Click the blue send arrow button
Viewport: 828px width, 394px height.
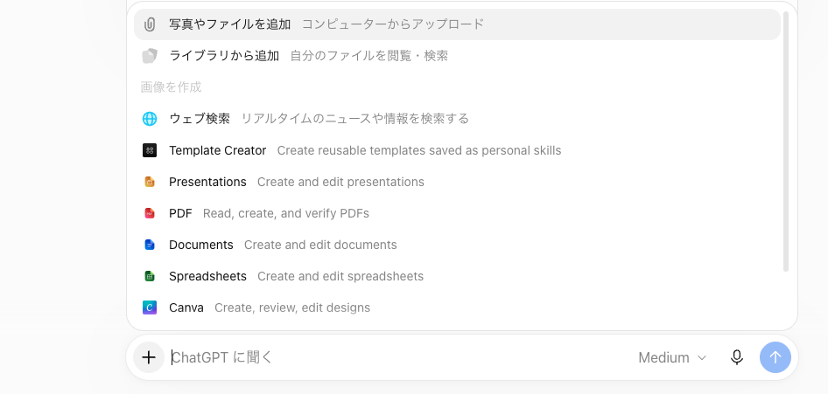pyautogui.click(x=775, y=357)
